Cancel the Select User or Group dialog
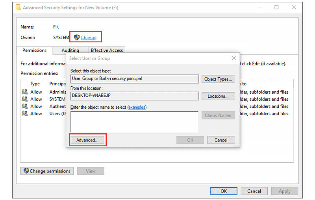 pyautogui.click(x=221, y=140)
